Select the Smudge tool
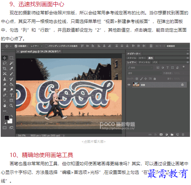191x185 pixels. [x=5, y=90]
